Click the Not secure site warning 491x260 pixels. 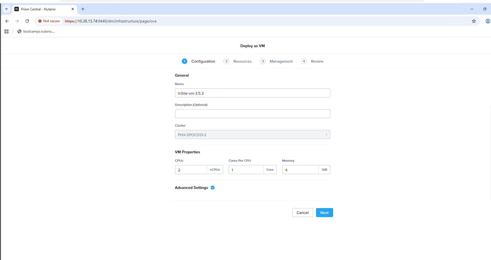coord(49,21)
